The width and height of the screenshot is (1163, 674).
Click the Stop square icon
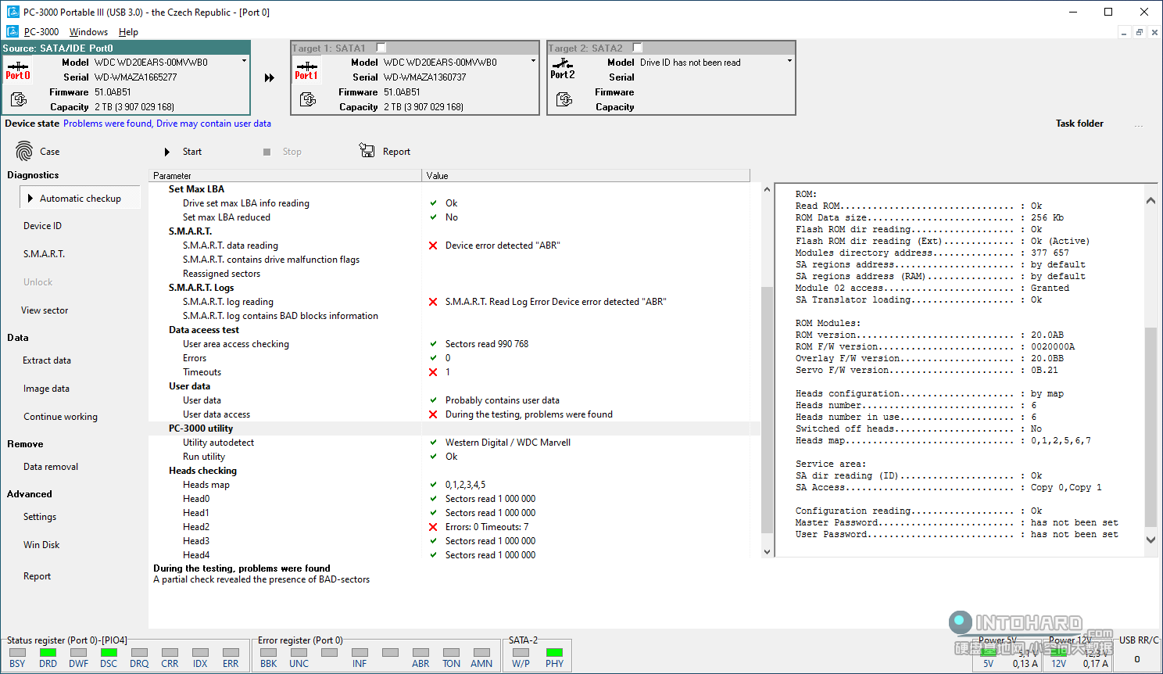point(267,152)
